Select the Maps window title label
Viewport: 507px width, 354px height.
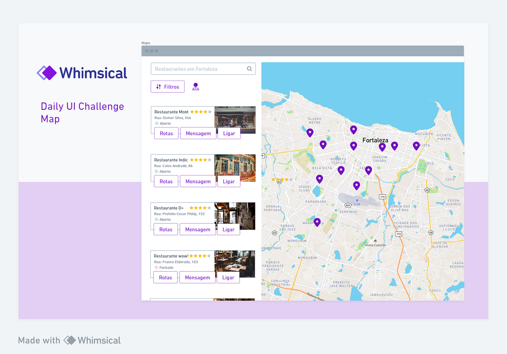(146, 43)
